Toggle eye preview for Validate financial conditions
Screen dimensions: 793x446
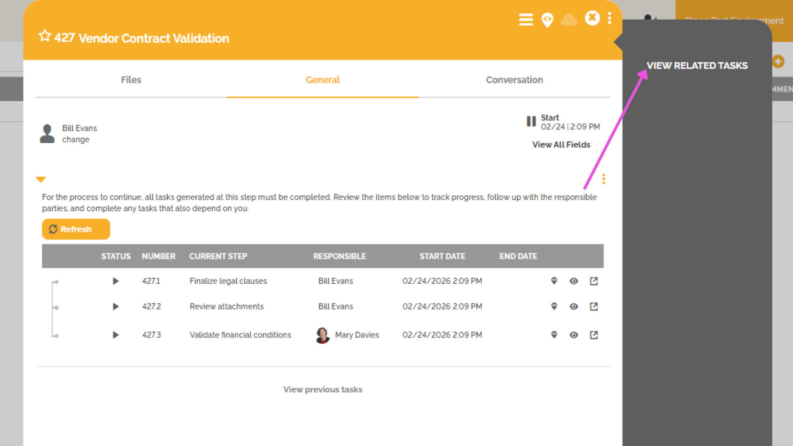click(574, 335)
